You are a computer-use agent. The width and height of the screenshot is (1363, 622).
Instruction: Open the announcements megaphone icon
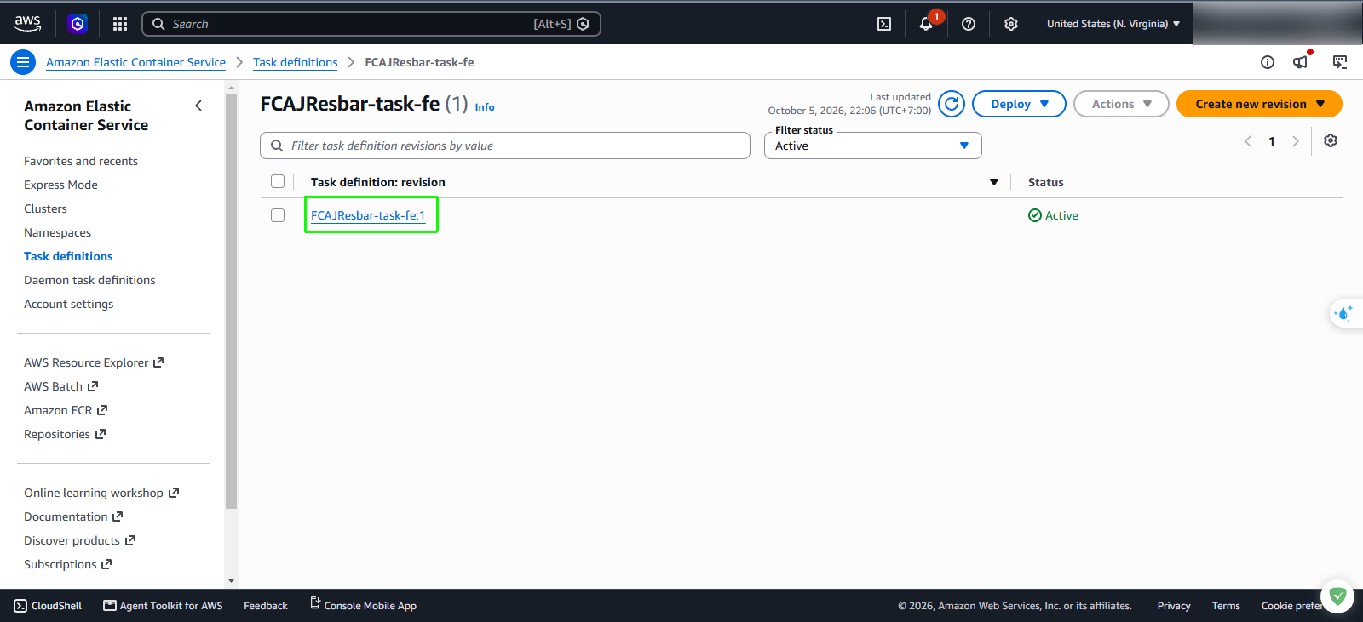[1300, 62]
